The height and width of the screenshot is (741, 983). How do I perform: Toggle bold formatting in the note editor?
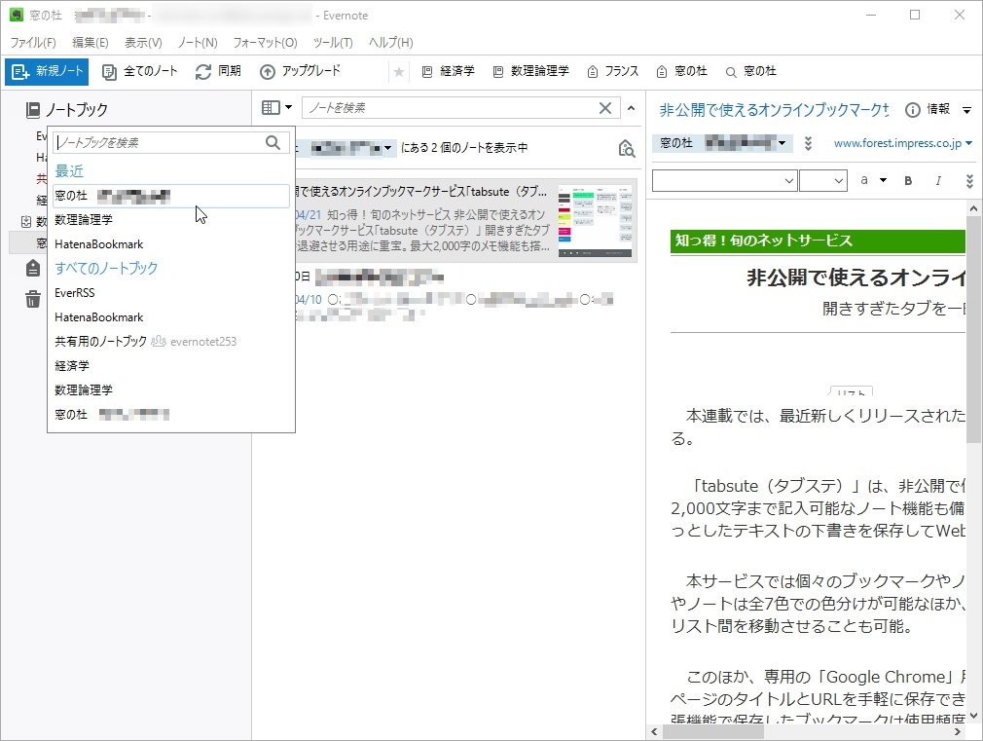(907, 181)
